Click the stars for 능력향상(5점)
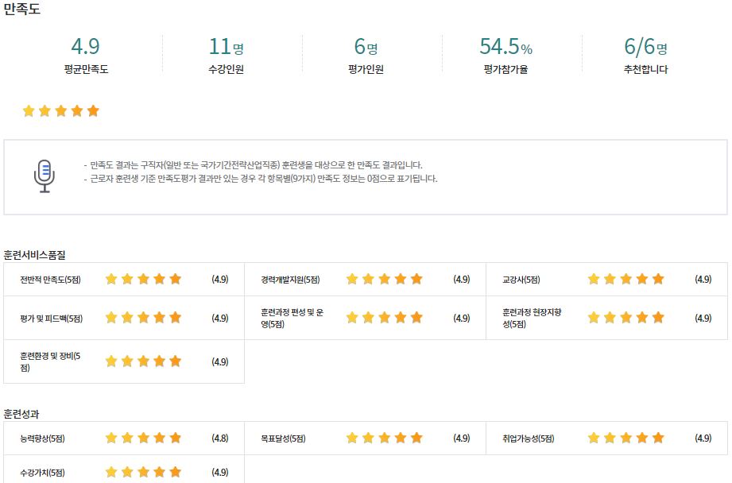Image resolution: width=732 pixels, height=483 pixels. (x=143, y=438)
